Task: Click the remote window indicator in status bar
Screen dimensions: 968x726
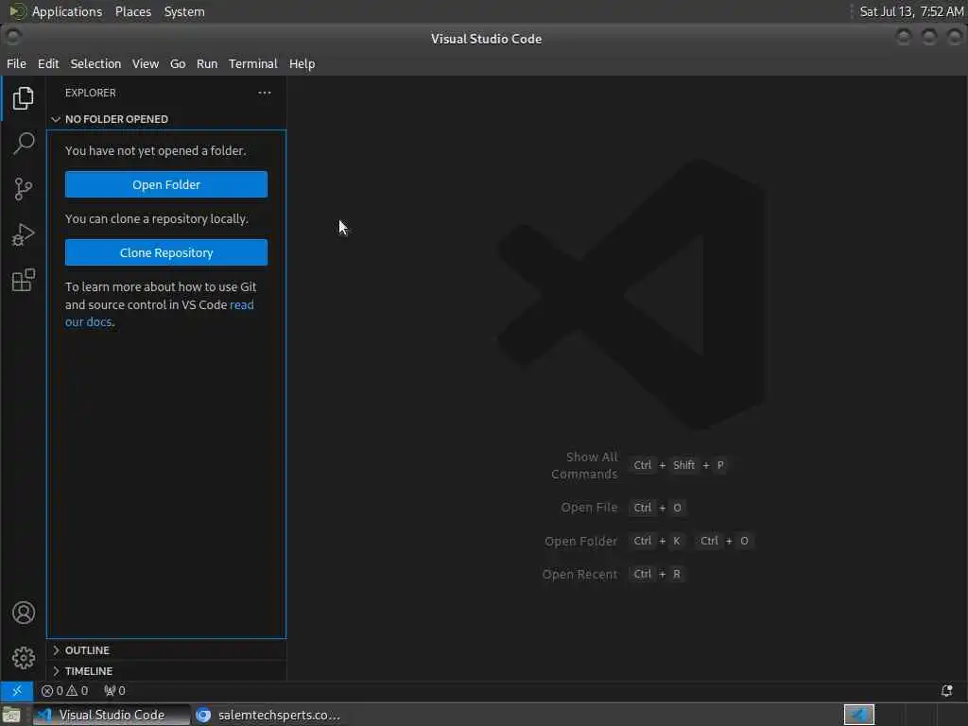Action: pyautogui.click(x=17, y=691)
